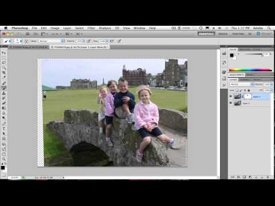Select the Dodge tool
This screenshot has width=275, height=206.
coord(3,118)
